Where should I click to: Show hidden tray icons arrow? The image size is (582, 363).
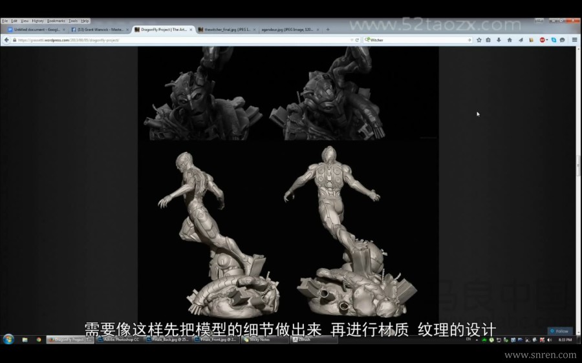pyautogui.click(x=477, y=340)
